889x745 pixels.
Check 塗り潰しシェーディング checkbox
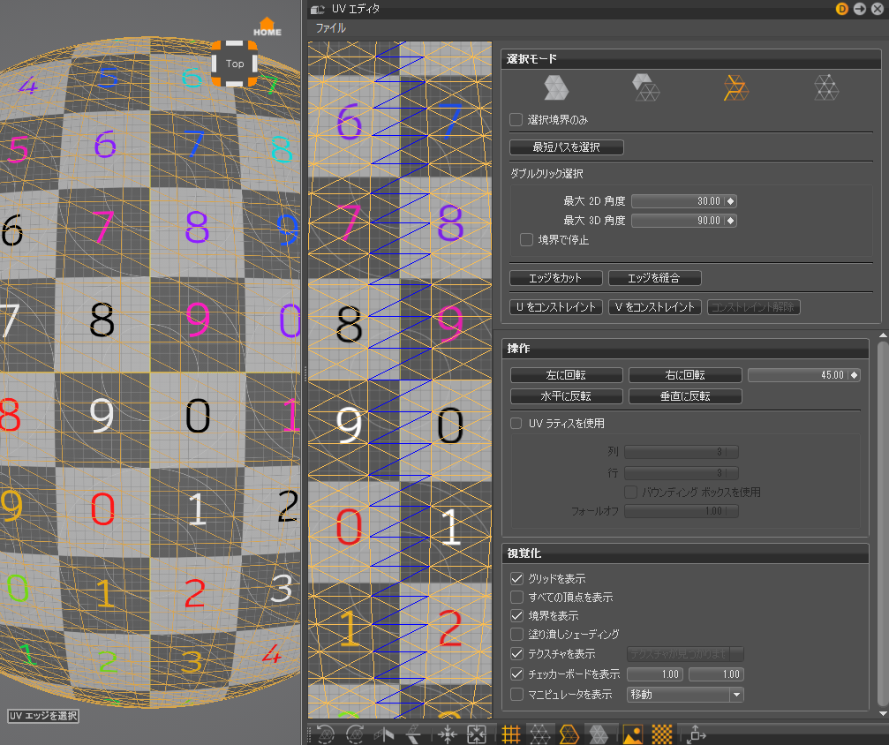click(x=516, y=634)
